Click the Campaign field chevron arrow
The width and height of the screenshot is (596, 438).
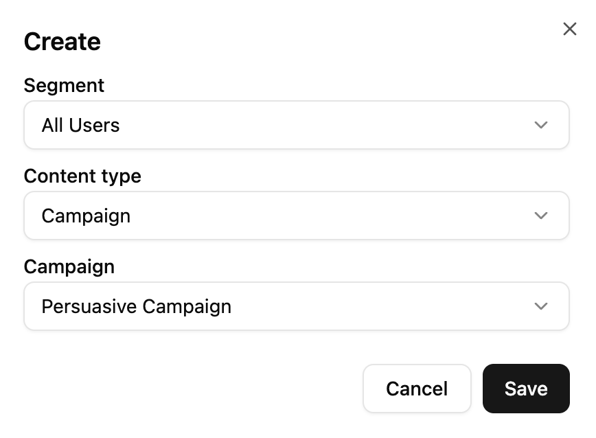click(x=541, y=306)
